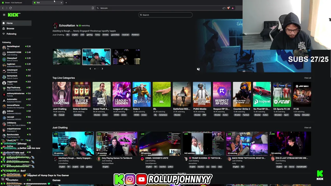Open BACK FROM TWITCHCON stream card
331x186 pixels.
pos(247,143)
